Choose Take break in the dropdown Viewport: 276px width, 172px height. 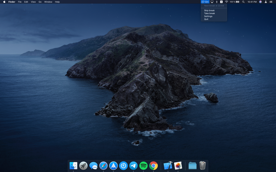point(209,13)
